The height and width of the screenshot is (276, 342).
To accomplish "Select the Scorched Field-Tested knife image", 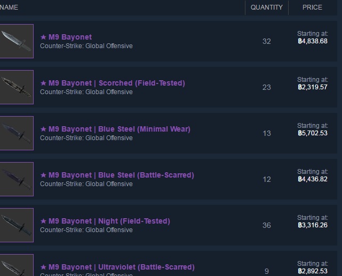I will 17,87.
